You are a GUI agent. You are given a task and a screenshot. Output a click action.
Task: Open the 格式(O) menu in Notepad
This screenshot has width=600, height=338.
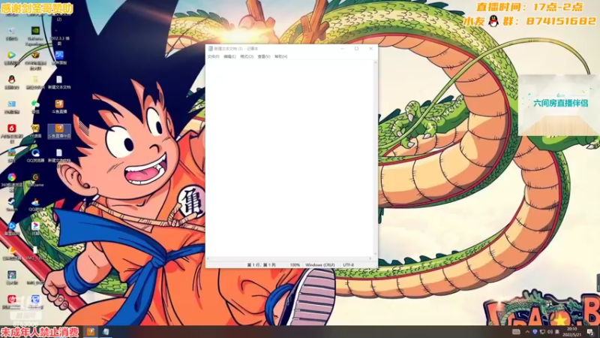point(247,57)
